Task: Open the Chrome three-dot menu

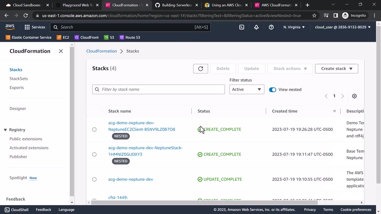Action: (x=374, y=15)
